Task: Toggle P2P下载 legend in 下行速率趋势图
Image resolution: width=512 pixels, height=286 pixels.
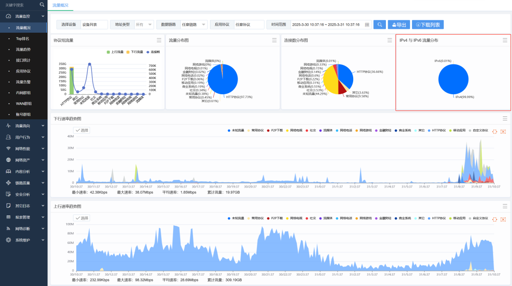Action: coord(275,130)
